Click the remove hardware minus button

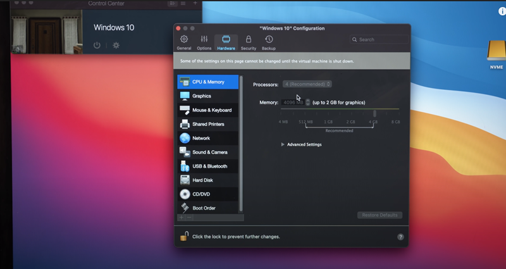pos(189,218)
